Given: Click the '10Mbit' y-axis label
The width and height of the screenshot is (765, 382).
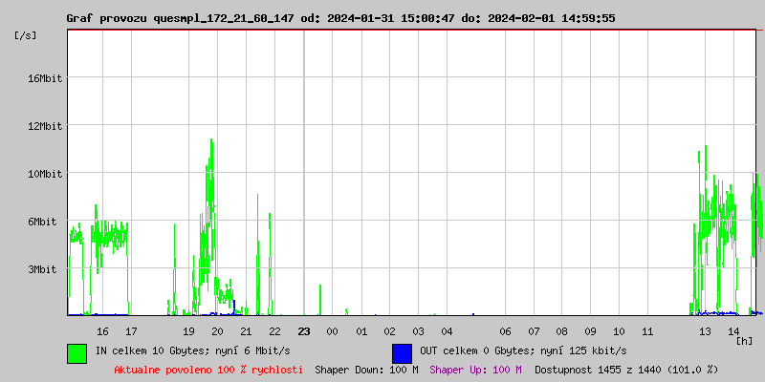Looking at the screenshot, I should tap(45, 174).
